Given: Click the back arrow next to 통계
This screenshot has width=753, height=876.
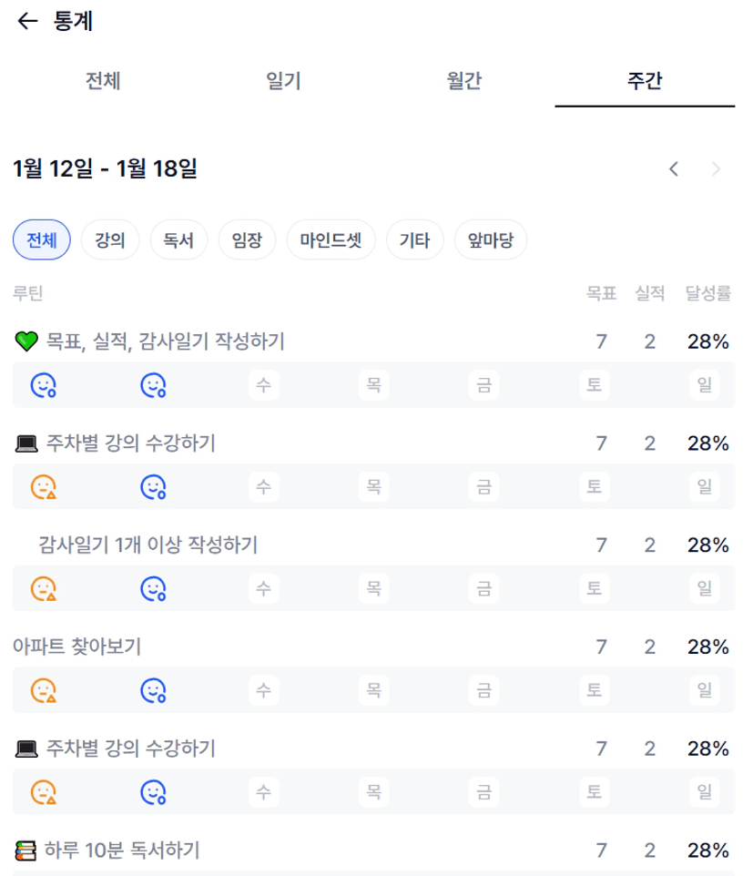Looking at the screenshot, I should 27,22.
